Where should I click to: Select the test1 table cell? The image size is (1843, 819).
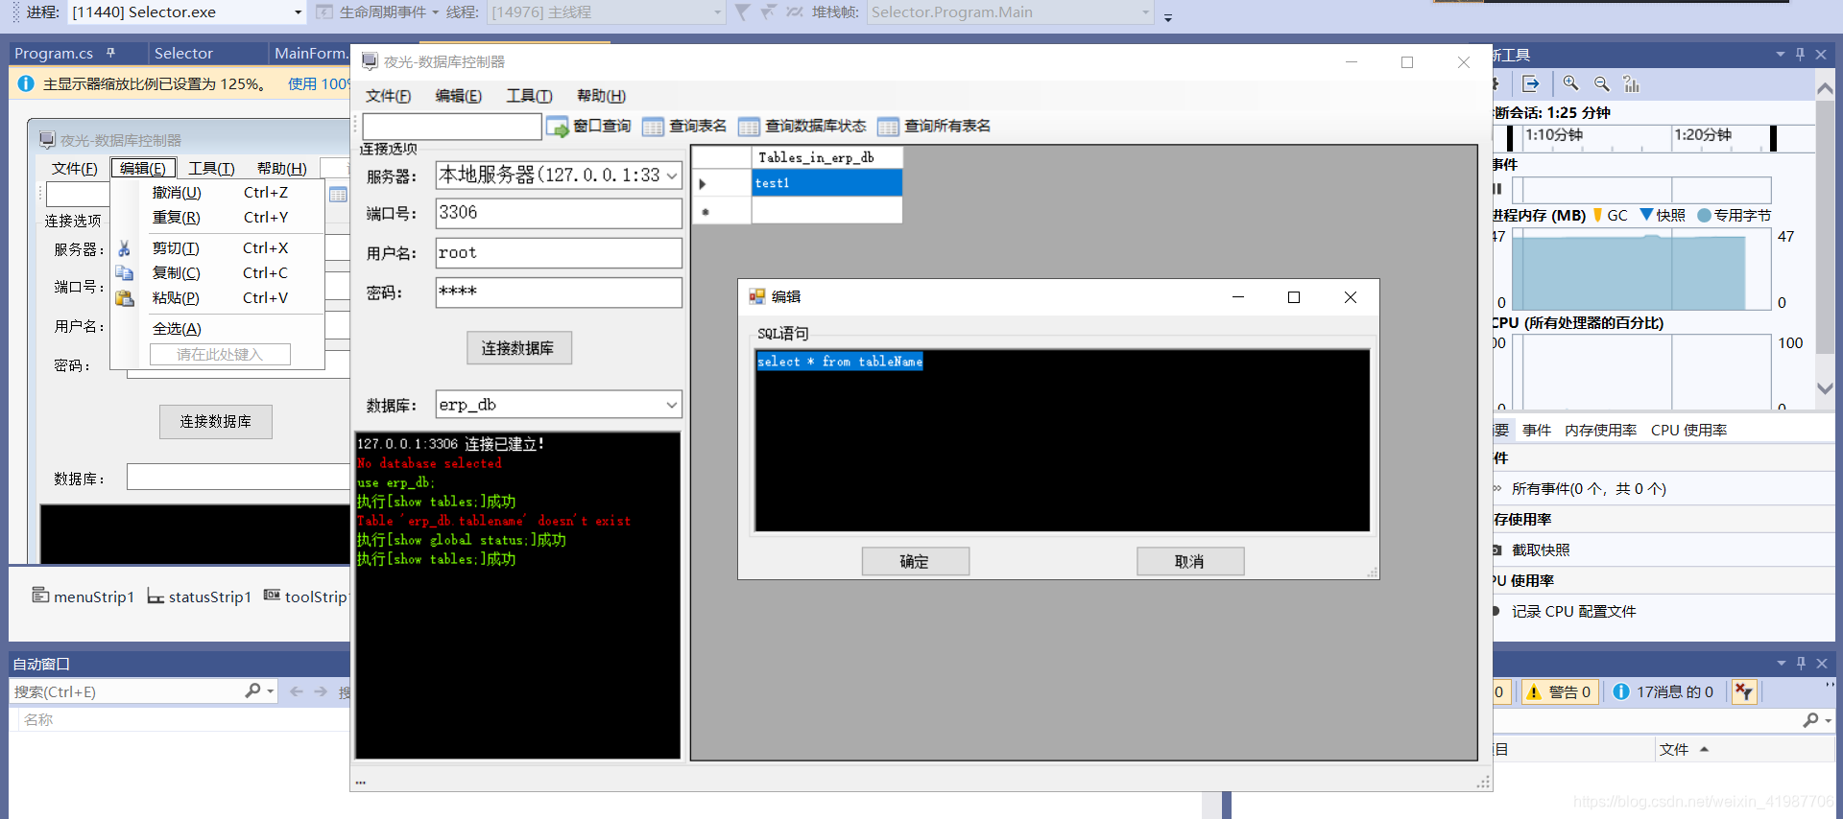pyautogui.click(x=826, y=182)
